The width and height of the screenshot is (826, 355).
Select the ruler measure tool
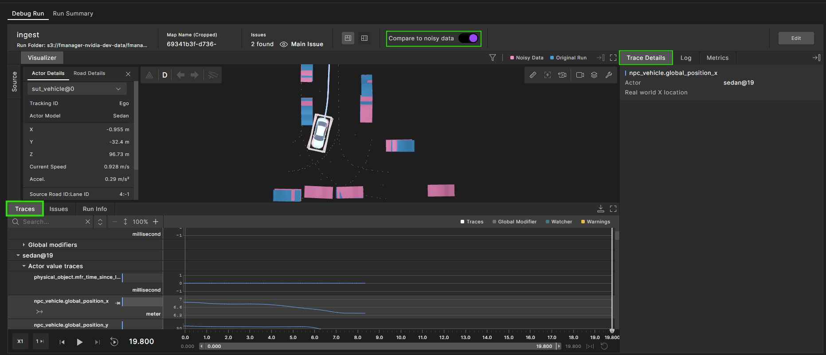click(533, 75)
